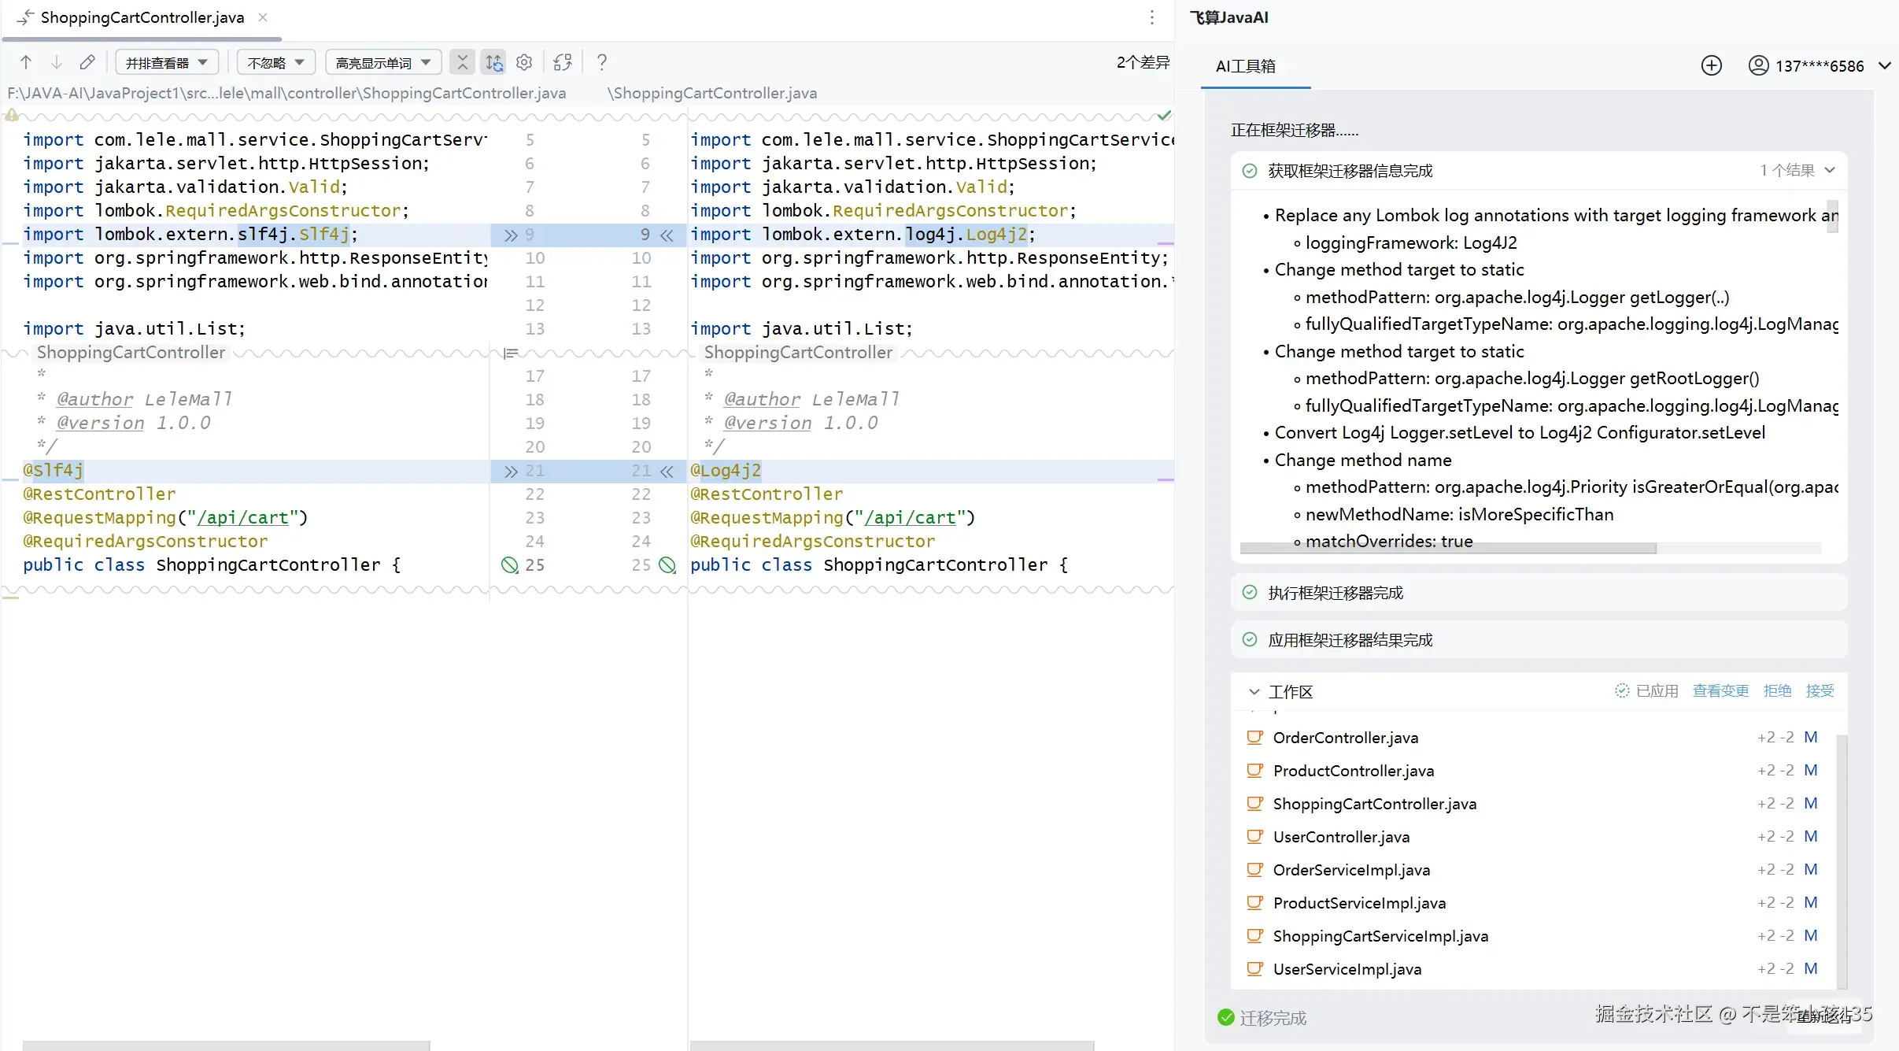Click the plus new session icon
The width and height of the screenshot is (1899, 1051).
[1711, 65]
